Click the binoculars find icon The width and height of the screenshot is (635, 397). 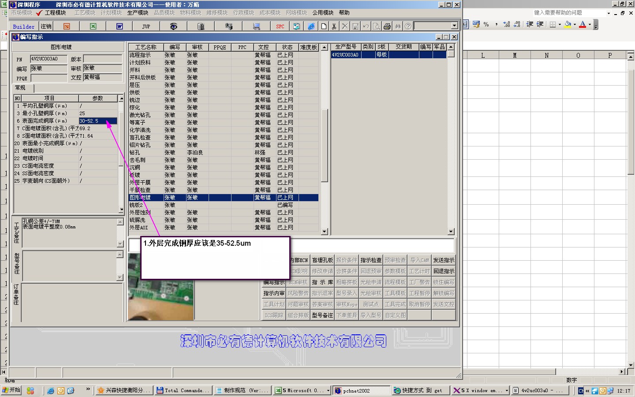tap(398, 26)
